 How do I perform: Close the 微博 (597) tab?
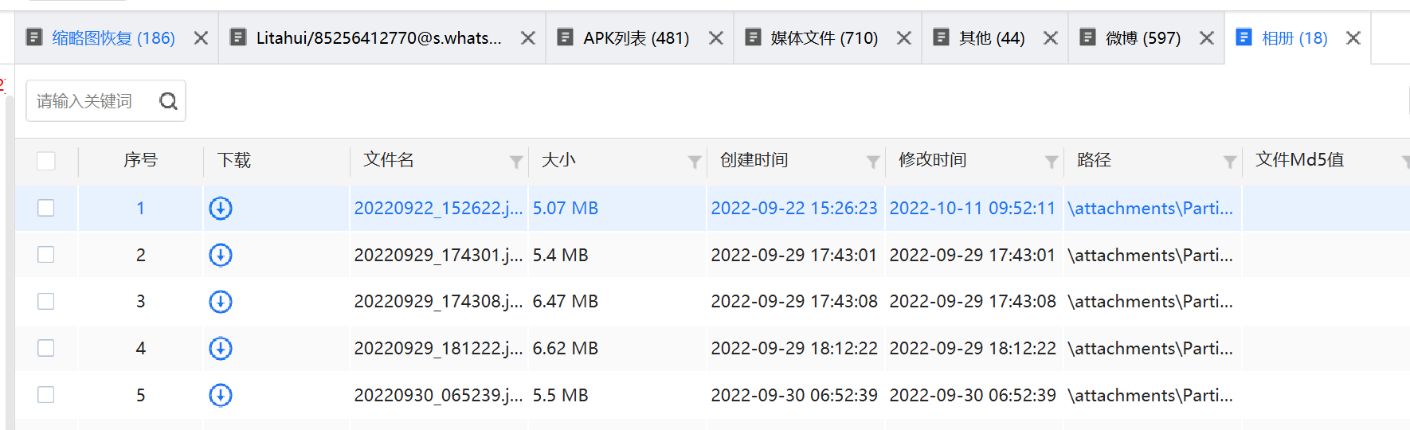tap(1206, 38)
